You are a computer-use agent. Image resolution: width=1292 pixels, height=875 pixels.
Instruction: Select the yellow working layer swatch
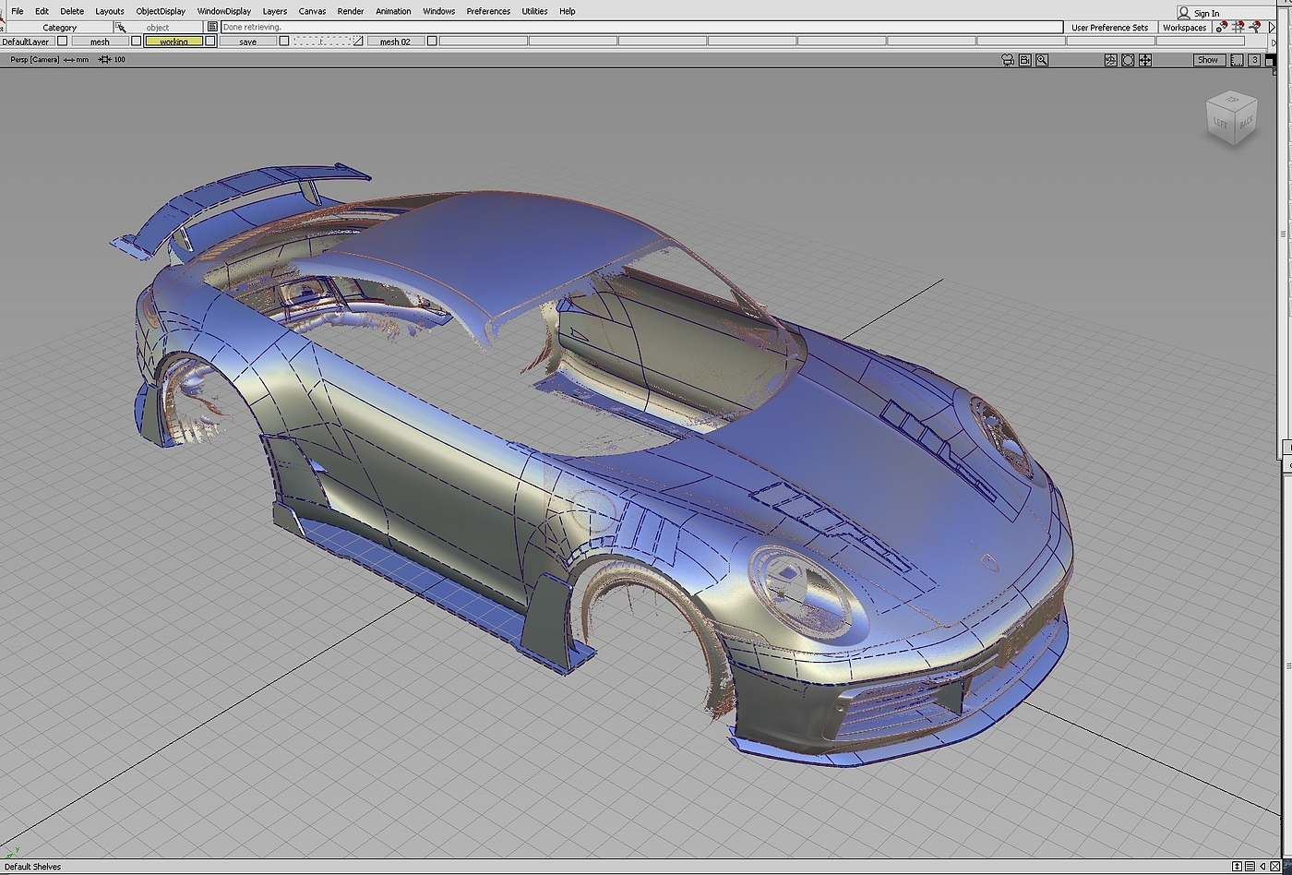(173, 42)
